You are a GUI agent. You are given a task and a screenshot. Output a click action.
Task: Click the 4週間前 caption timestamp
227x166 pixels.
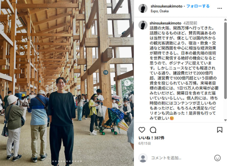point(190,23)
